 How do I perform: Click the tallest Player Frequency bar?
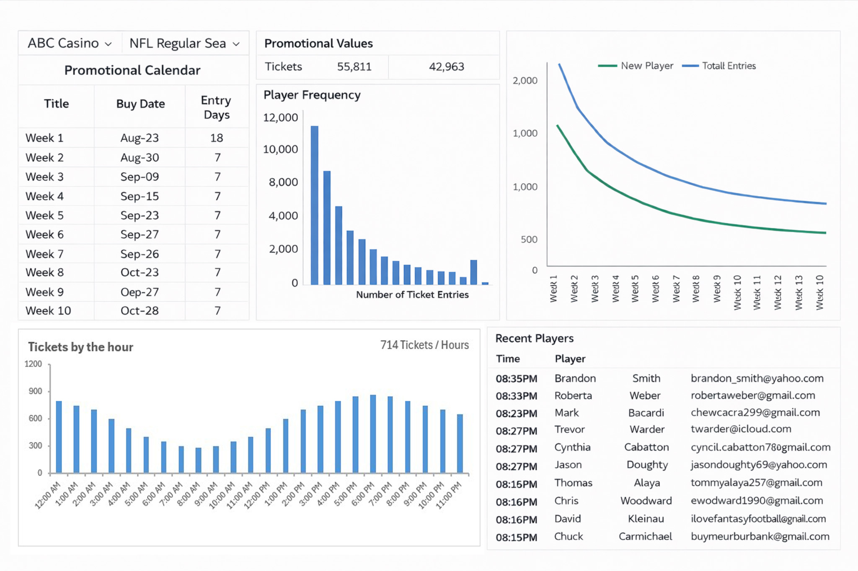point(314,205)
